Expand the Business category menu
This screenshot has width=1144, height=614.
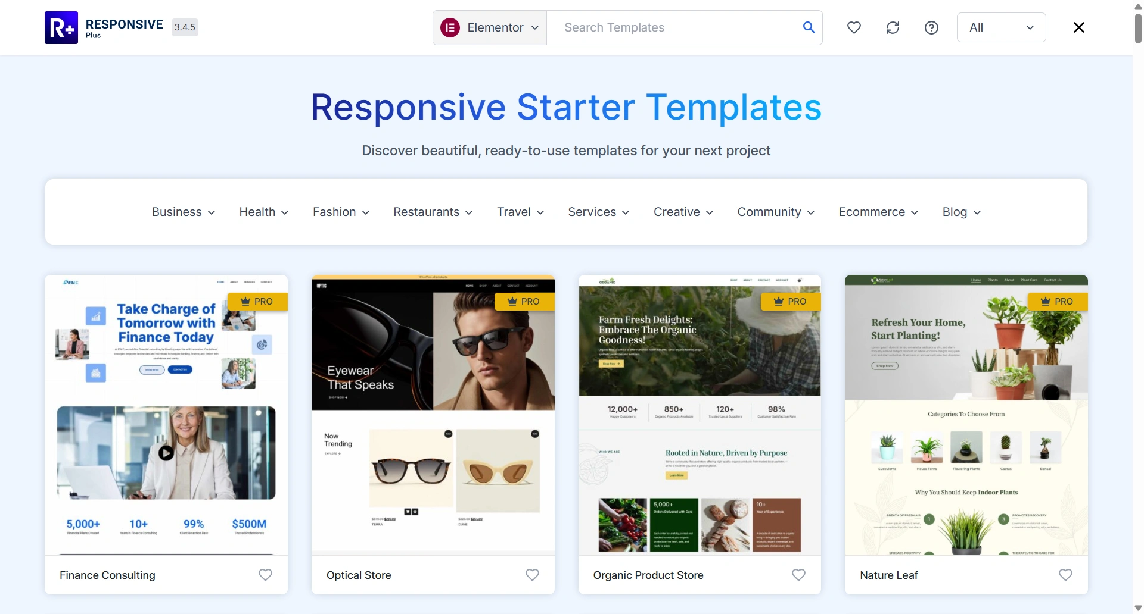pos(184,212)
